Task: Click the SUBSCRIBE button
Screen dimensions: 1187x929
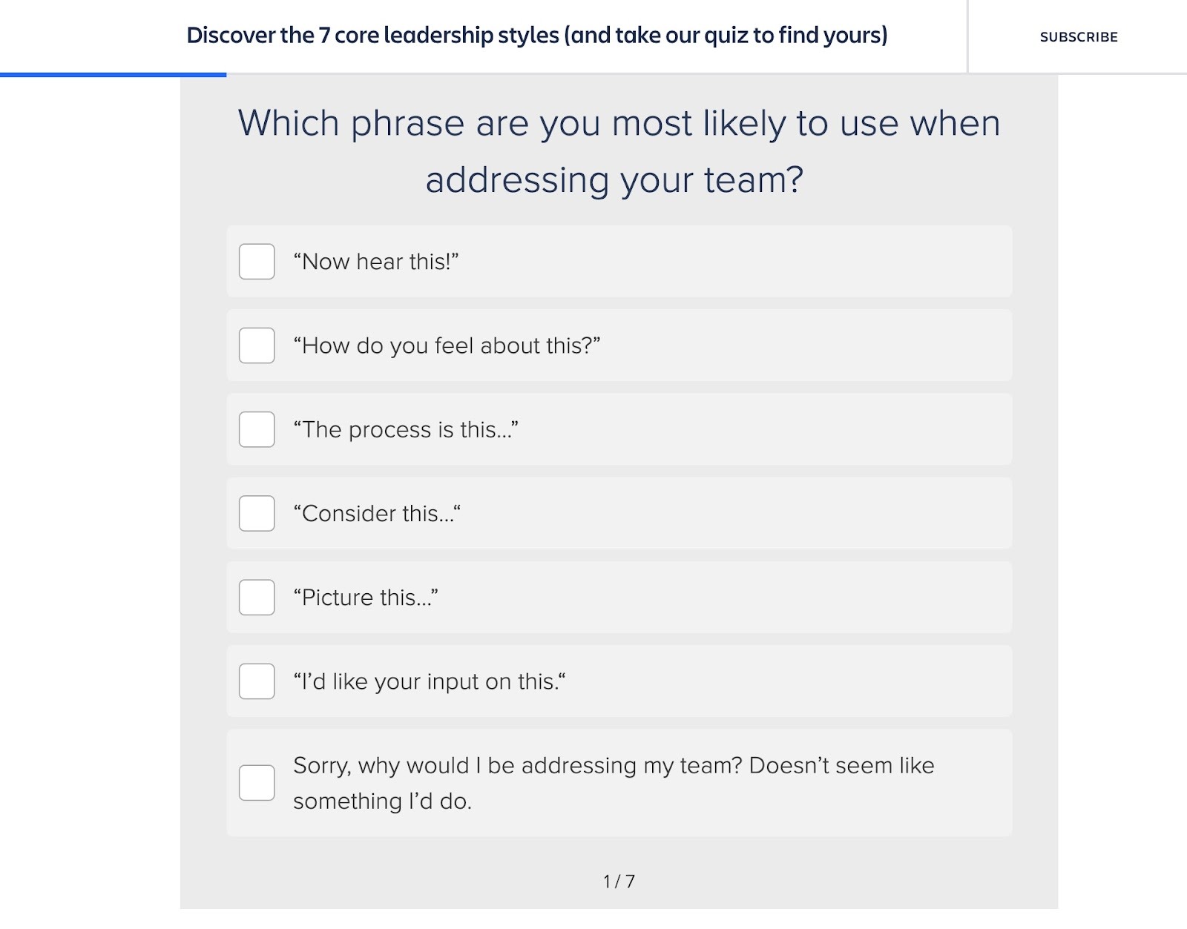Action: (1078, 36)
